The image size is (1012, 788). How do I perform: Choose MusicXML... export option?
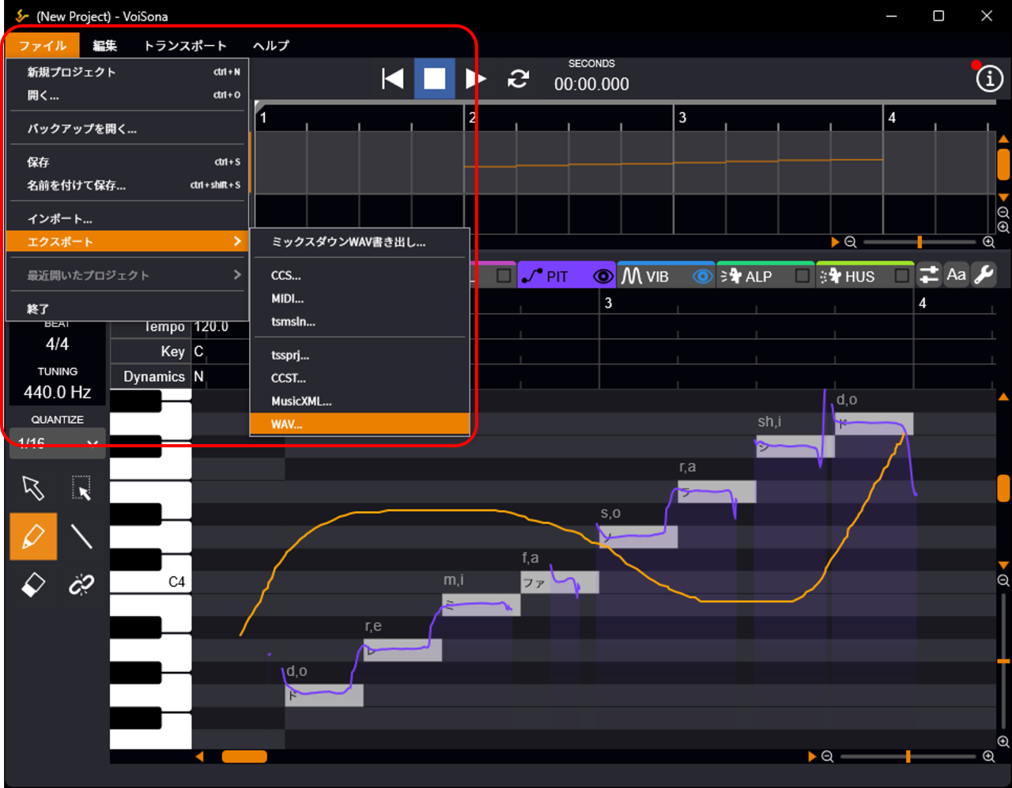(x=301, y=402)
